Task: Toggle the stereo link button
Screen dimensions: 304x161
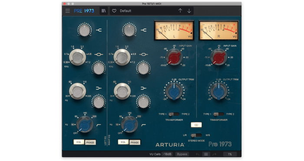Action: [x=196, y=125]
